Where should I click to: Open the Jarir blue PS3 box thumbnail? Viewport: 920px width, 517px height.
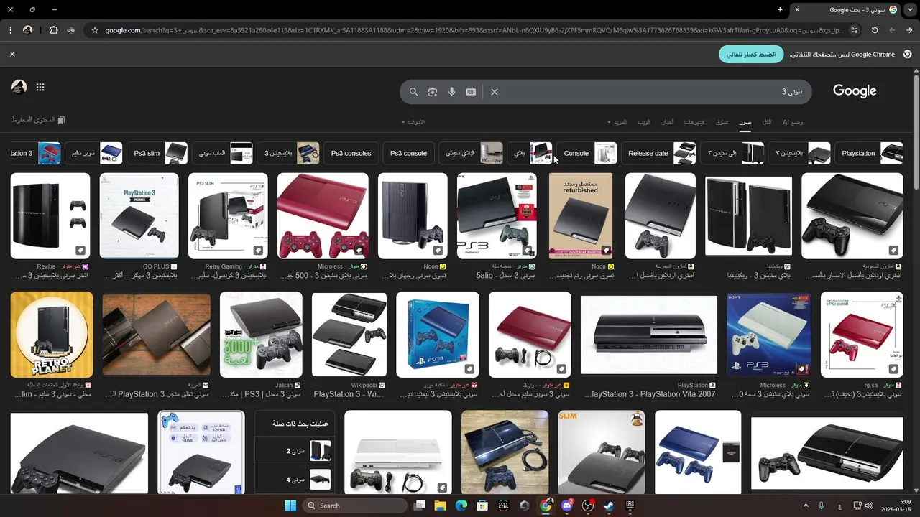[438, 334]
